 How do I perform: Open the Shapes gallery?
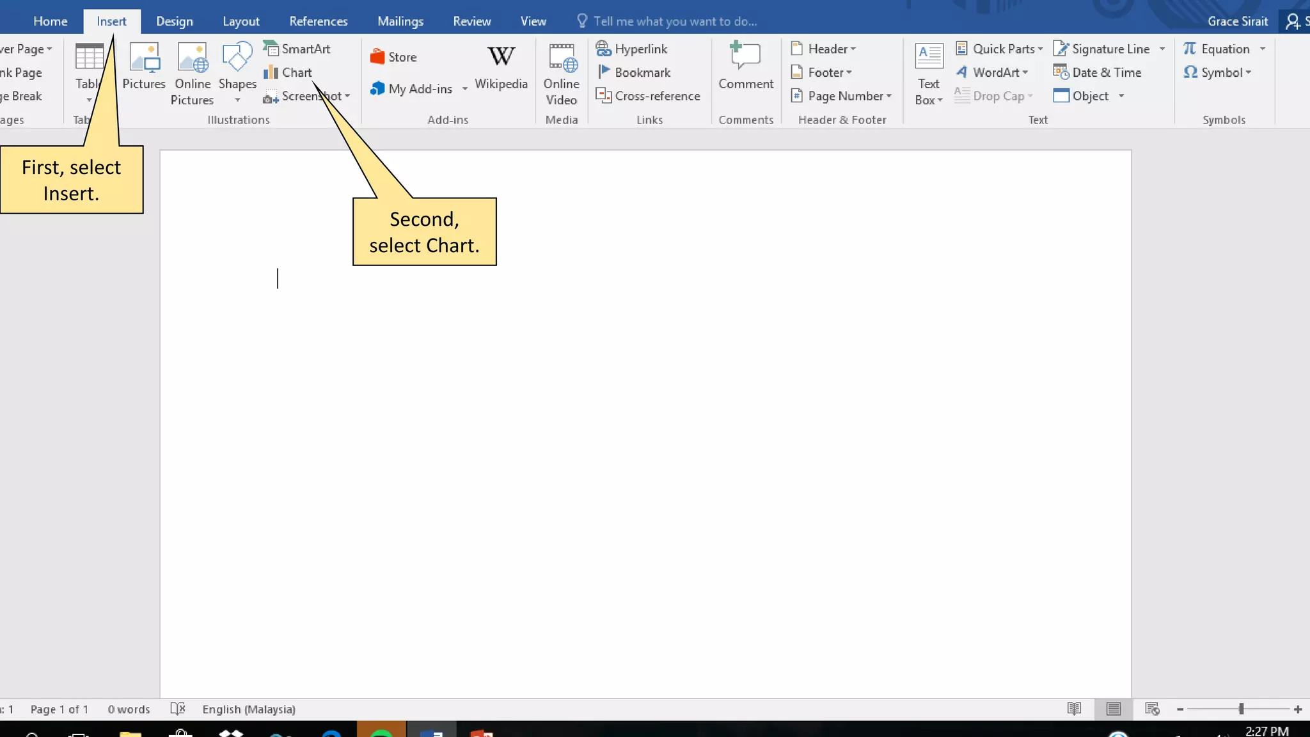[237, 73]
